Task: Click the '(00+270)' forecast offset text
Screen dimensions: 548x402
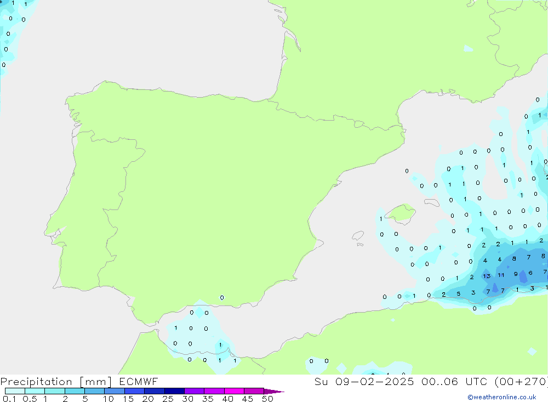Action: (x=521, y=381)
